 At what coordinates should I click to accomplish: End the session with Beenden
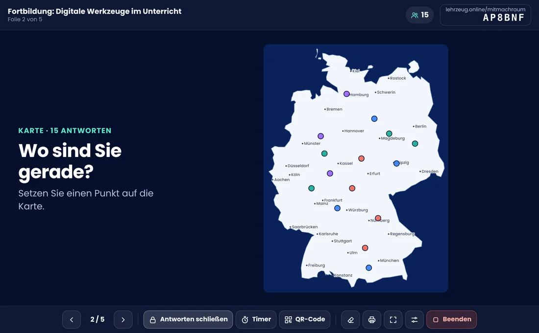tap(452, 320)
